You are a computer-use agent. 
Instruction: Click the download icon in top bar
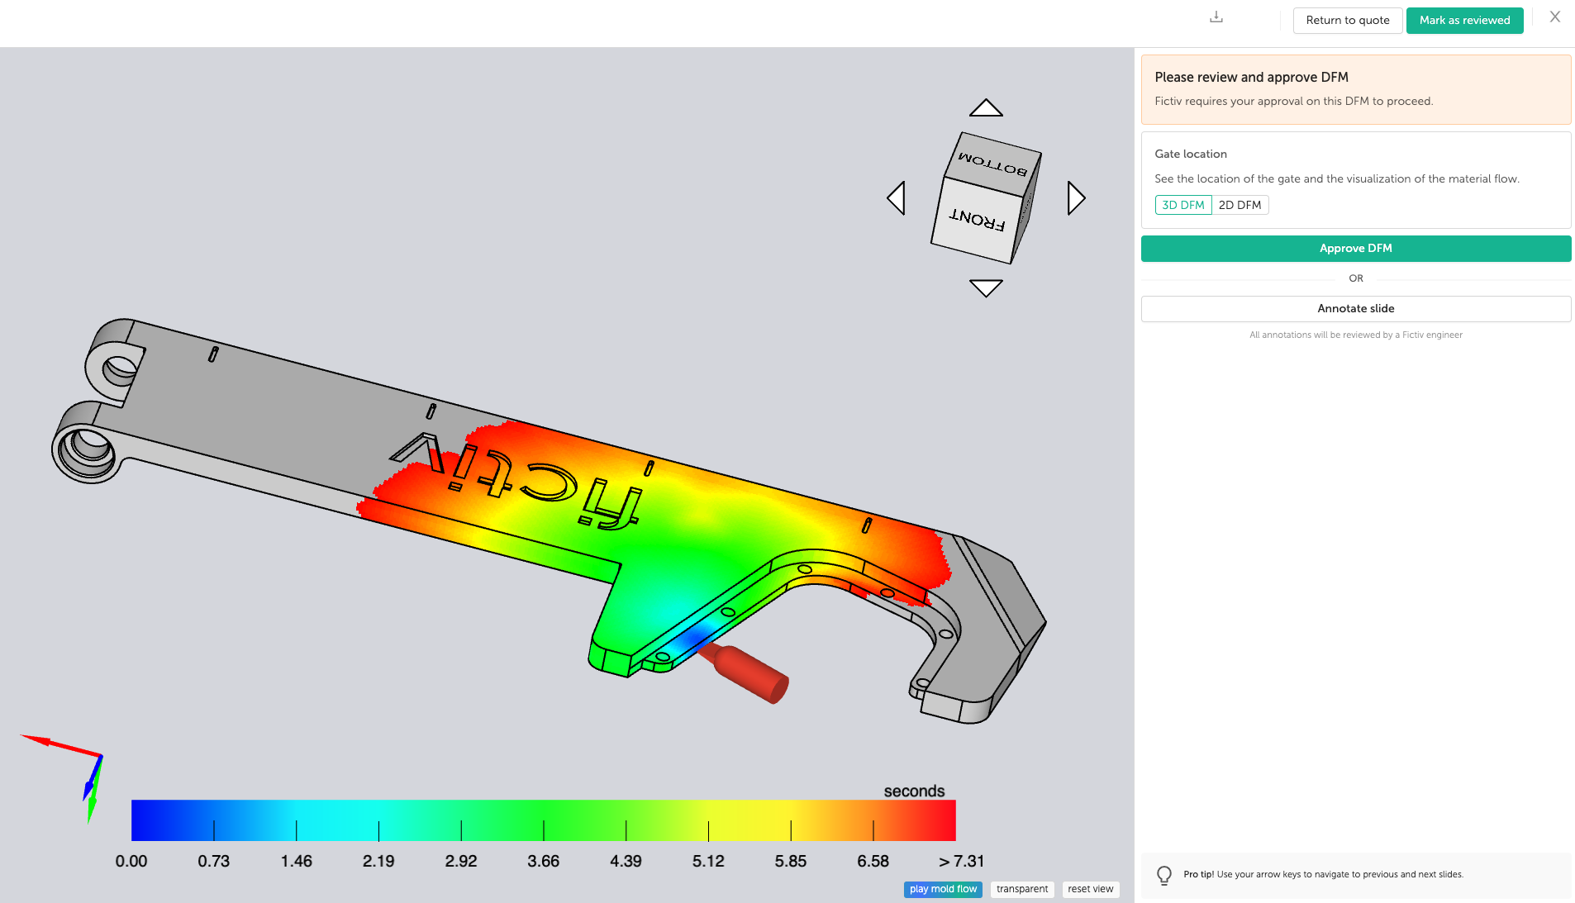coord(1216,17)
